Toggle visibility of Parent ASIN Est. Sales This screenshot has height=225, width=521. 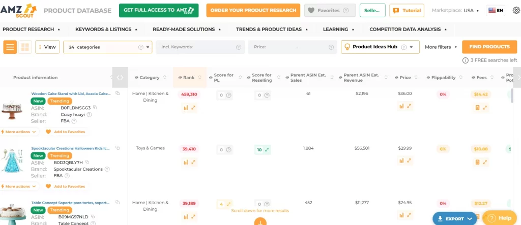click(287, 77)
